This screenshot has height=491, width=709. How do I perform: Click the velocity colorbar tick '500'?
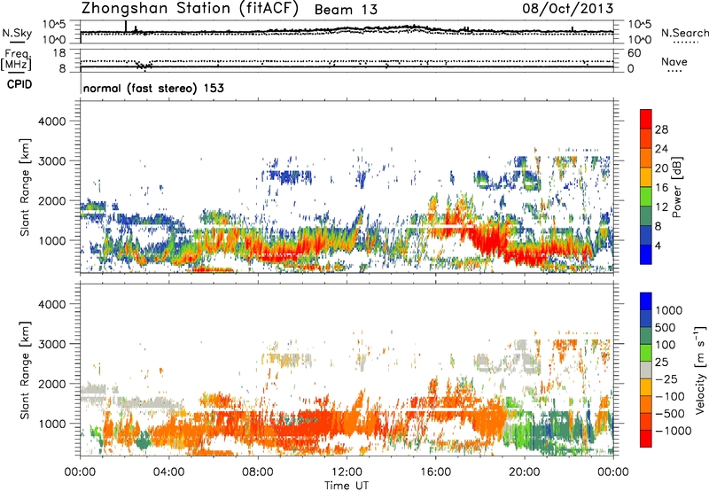(x=666, y=327)
